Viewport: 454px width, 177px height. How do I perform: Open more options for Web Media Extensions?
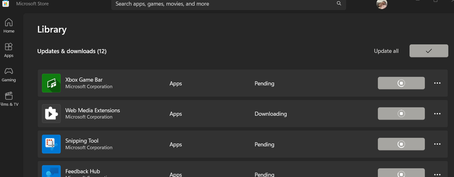click(x=437, y=114)
